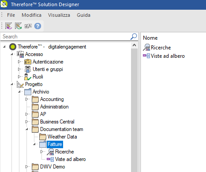The height and width of the screenshot is (172, 206).
Task: Click the Documentation team folder icon
Action: (35, 129)
